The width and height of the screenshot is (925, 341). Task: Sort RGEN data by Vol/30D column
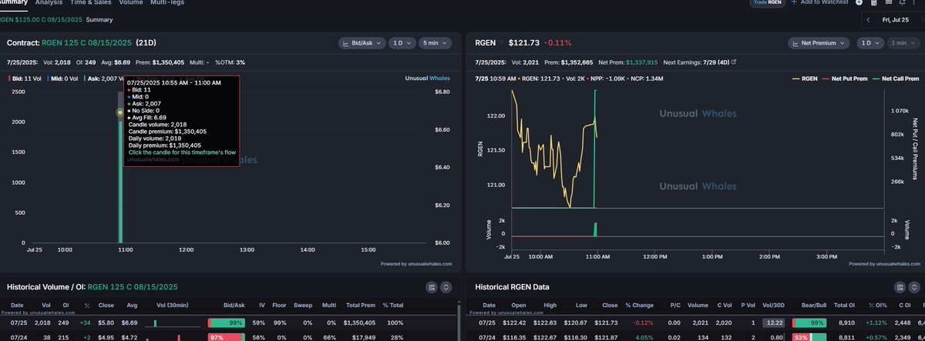click(774, 306)
